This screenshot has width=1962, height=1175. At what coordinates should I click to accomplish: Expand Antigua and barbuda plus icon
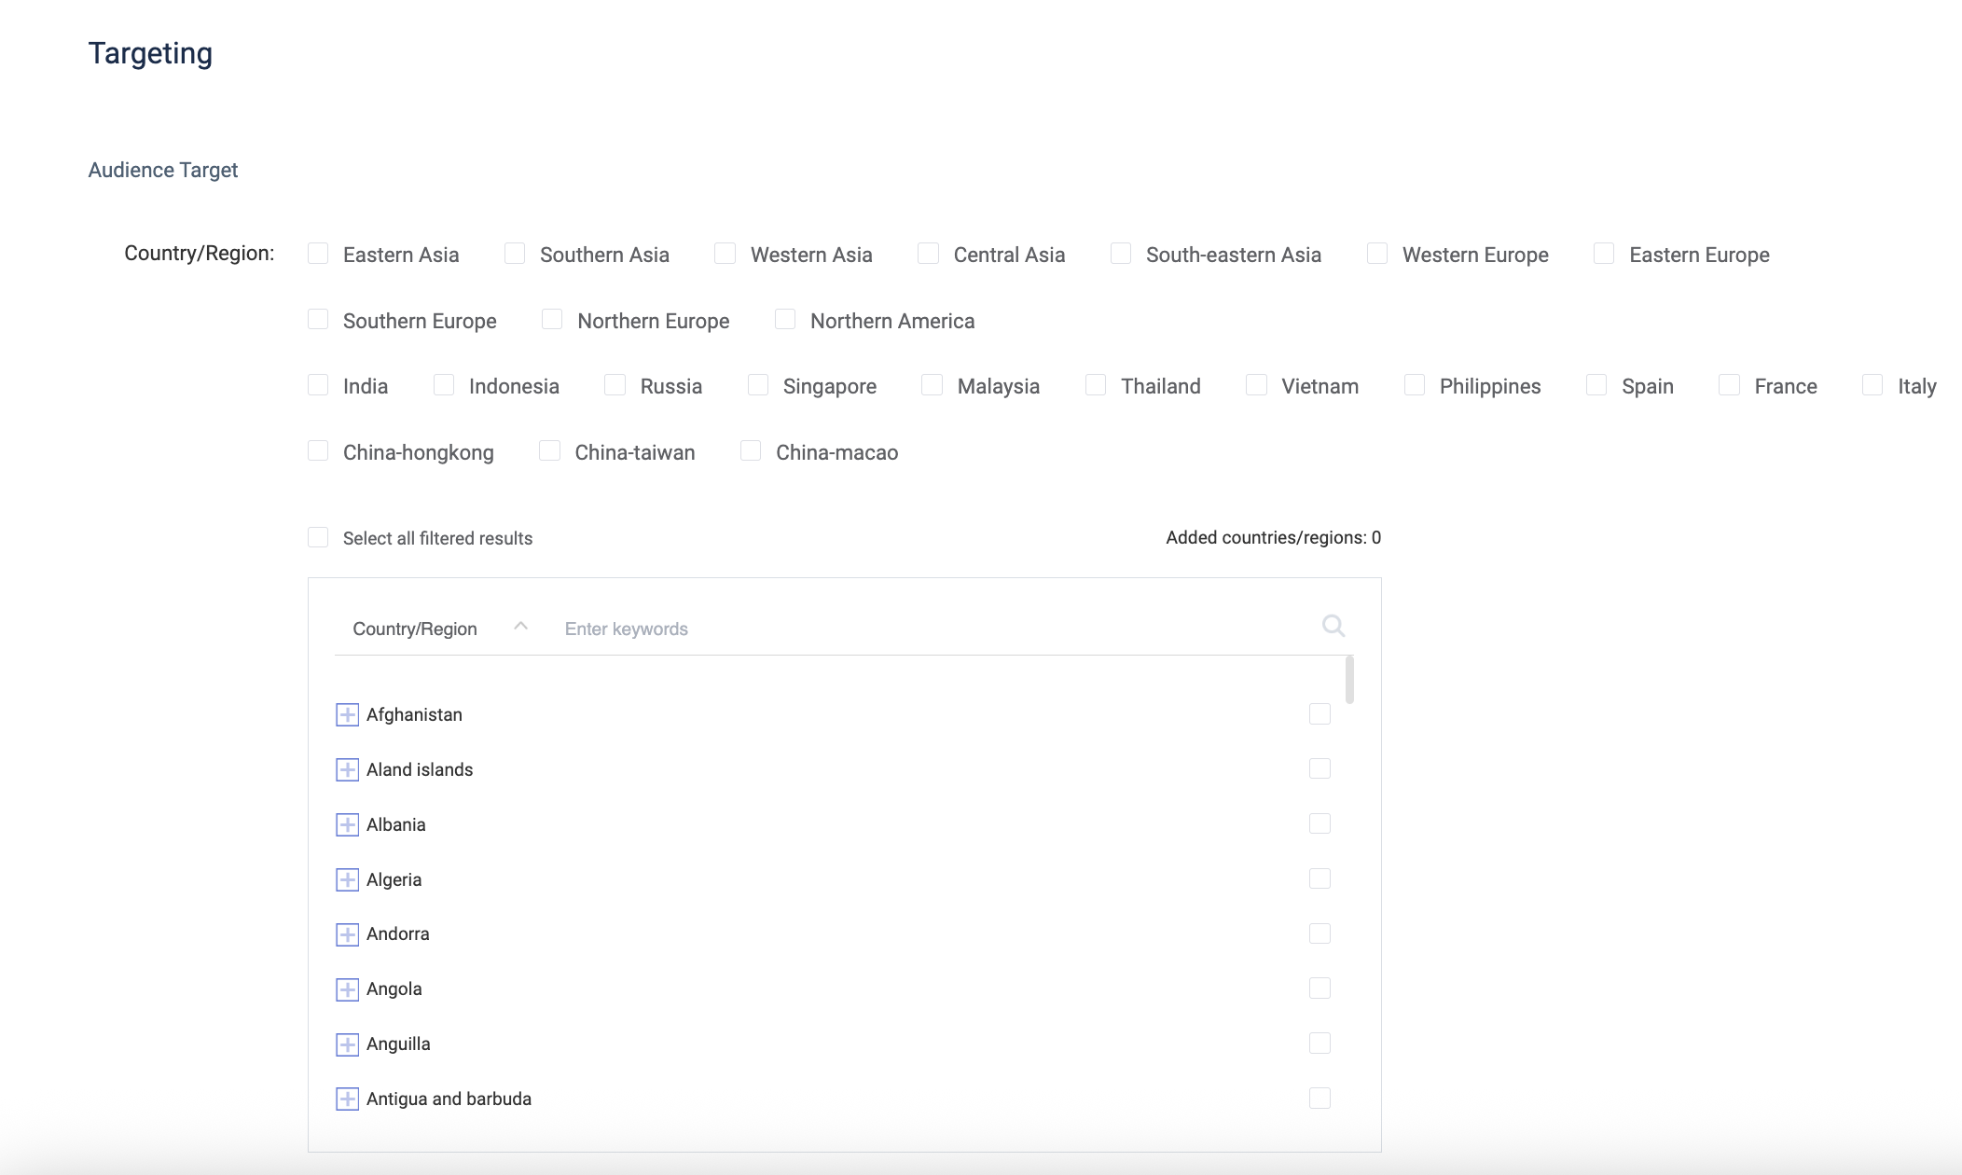[347, 1099]
